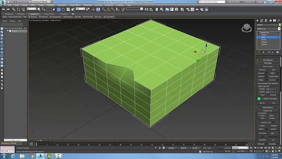Click the Select and Place tool
282x159 pixels.
click(x=73, y=9)
